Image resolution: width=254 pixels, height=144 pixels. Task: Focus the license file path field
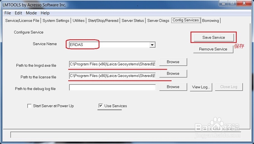[112, 76]
